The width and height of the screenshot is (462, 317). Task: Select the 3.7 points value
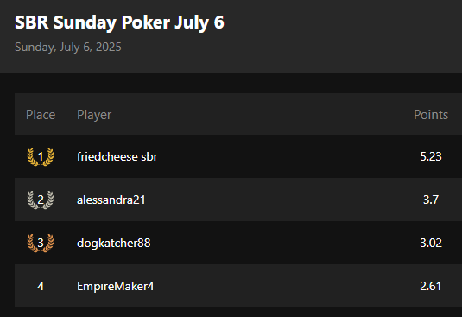click(x=431, y=200)
